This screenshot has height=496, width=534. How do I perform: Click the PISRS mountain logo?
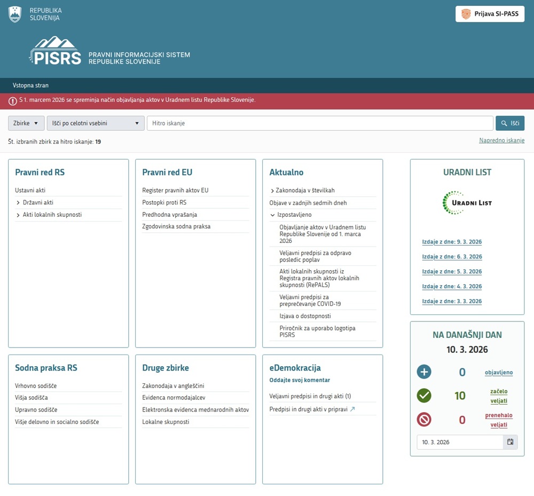click(56, 51)
